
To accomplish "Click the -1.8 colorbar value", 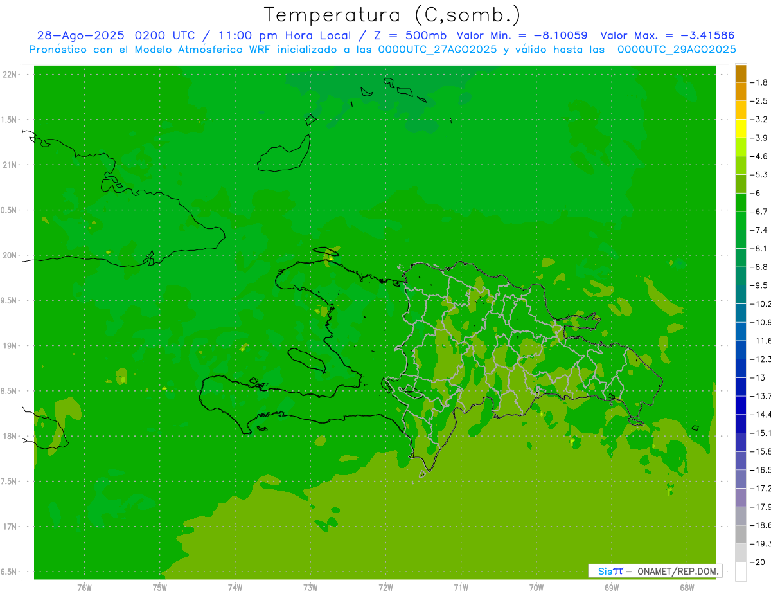I will [759, 82].
